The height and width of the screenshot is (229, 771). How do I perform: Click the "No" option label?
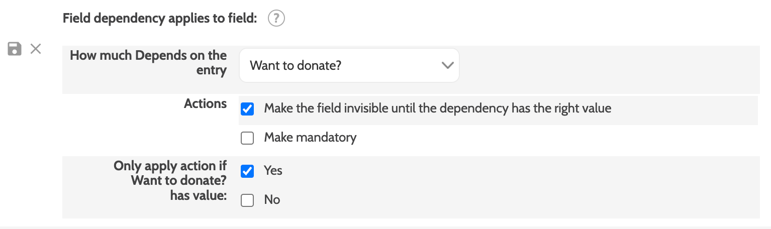(272, 200)
